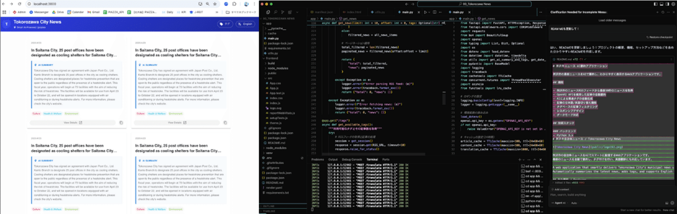Click the browser reload page icon

click(x=19, y=4)
